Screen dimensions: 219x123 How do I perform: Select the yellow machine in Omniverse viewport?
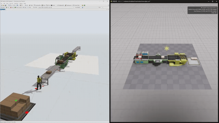tap(177, 59)
